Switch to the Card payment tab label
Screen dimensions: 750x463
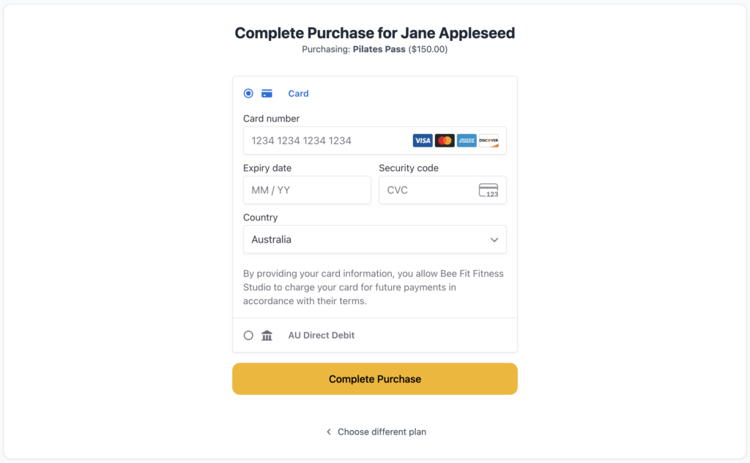298,93
